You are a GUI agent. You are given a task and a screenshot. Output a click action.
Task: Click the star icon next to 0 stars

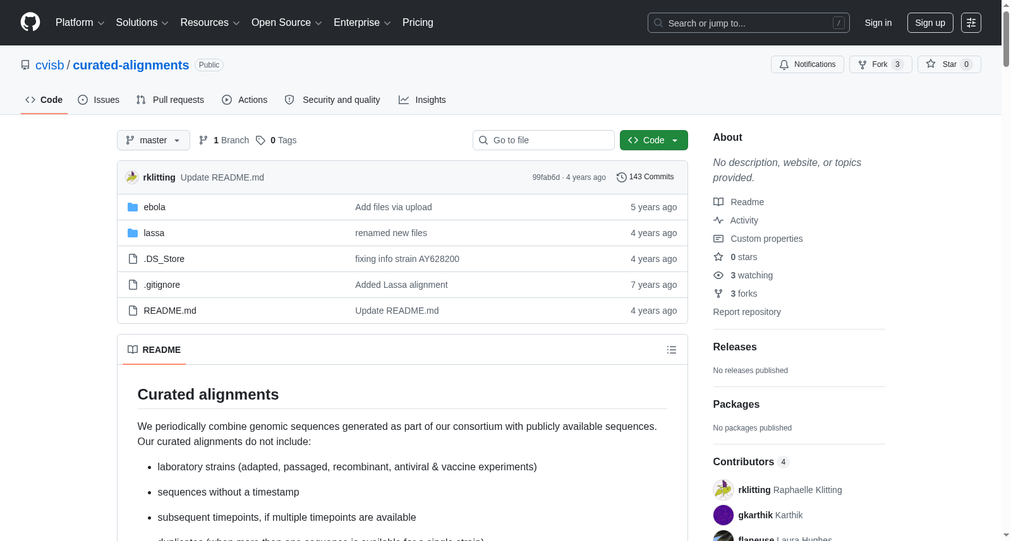[718, 257]
